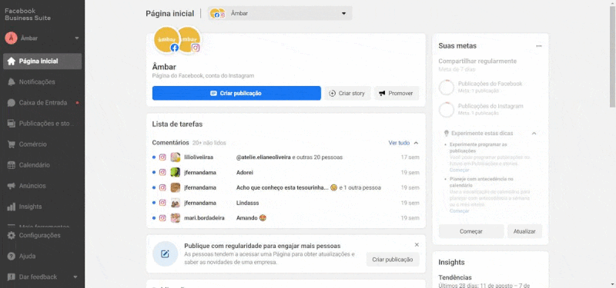Dismiss the Publique com regularidade banner

coord(417,244)
